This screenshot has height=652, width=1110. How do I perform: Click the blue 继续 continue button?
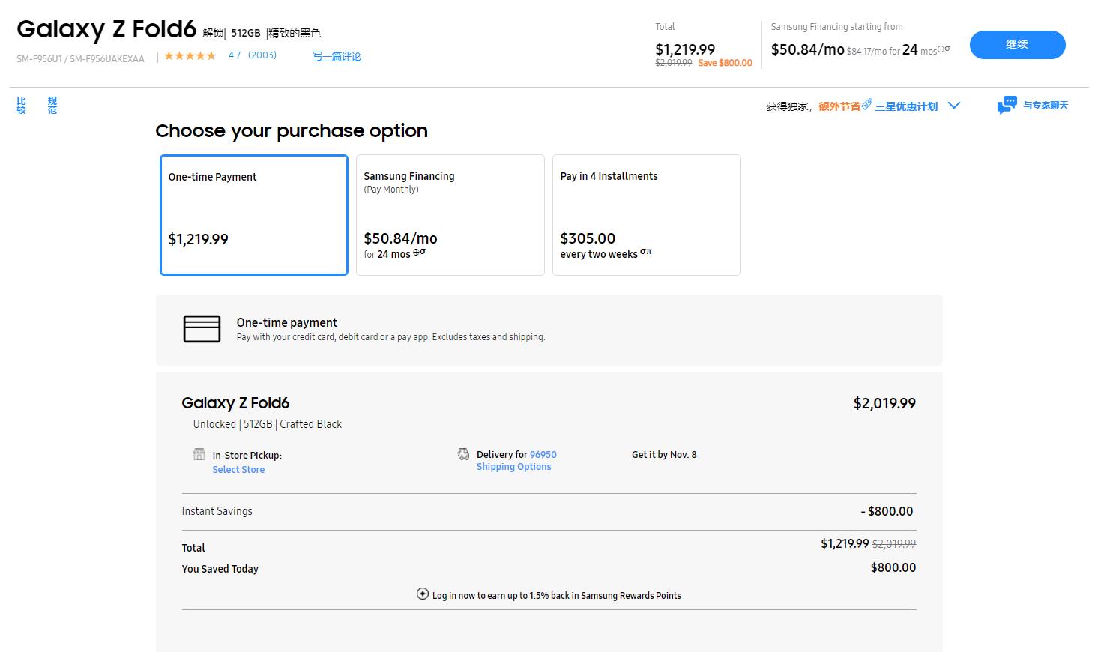1017,45
